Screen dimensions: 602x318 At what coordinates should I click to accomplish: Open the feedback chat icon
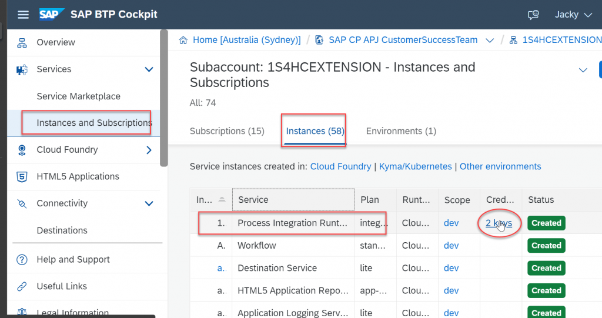tap(533, 15)
